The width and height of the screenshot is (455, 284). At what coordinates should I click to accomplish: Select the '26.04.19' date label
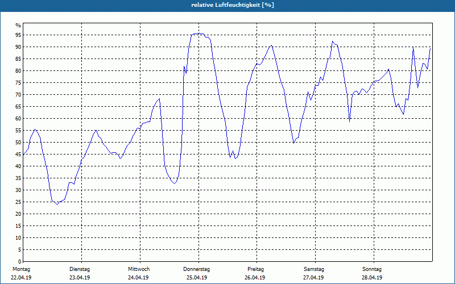click(x=255, y=278)
